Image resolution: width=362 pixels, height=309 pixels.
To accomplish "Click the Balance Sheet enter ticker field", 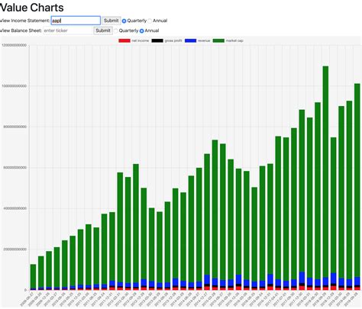I will click(x=68, y=31).
